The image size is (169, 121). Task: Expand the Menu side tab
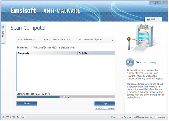(3, 34)
